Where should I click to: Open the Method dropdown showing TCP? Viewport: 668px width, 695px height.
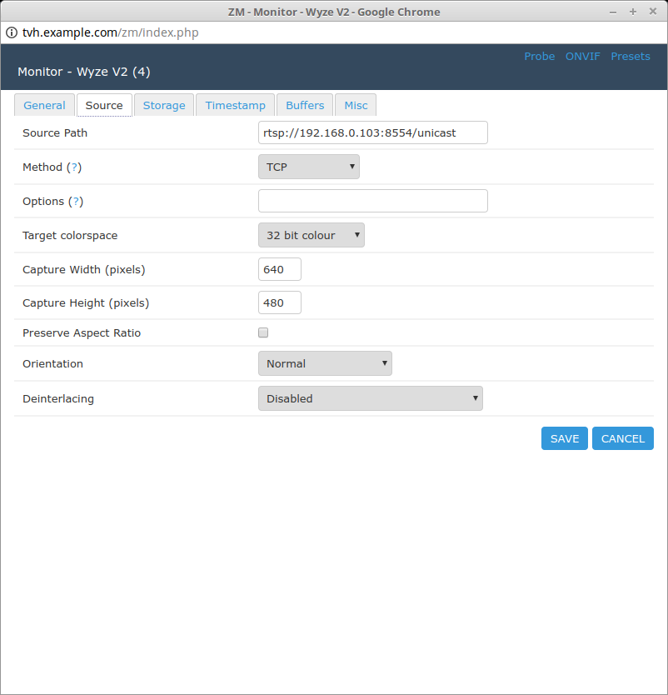click(x=309, y=167)
